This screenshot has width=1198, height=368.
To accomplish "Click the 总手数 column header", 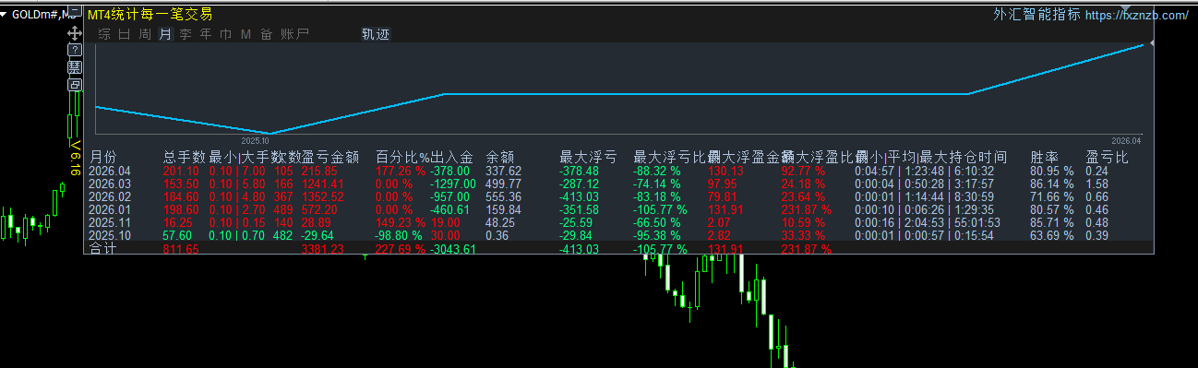I will (x=184, y=157).
